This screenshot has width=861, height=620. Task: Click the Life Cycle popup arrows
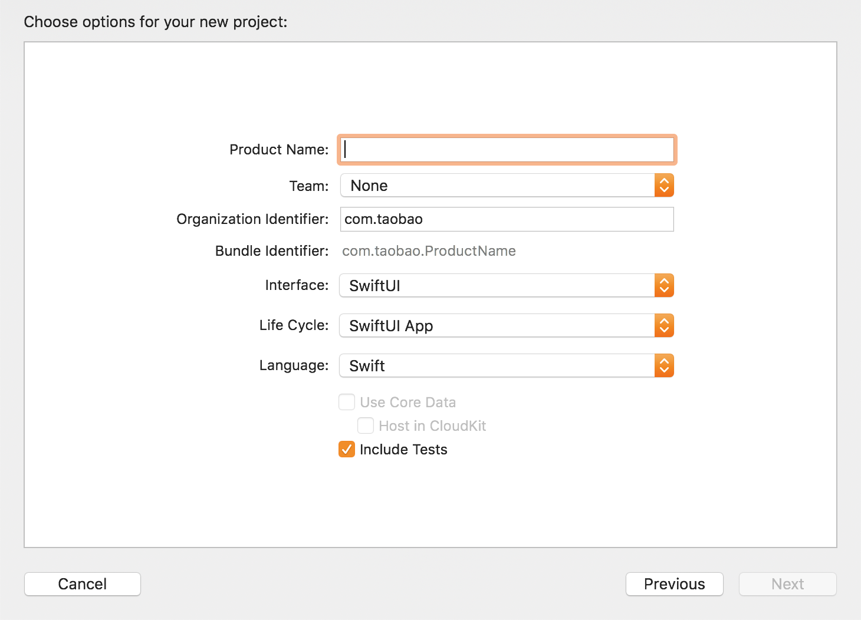click(664, 326)
